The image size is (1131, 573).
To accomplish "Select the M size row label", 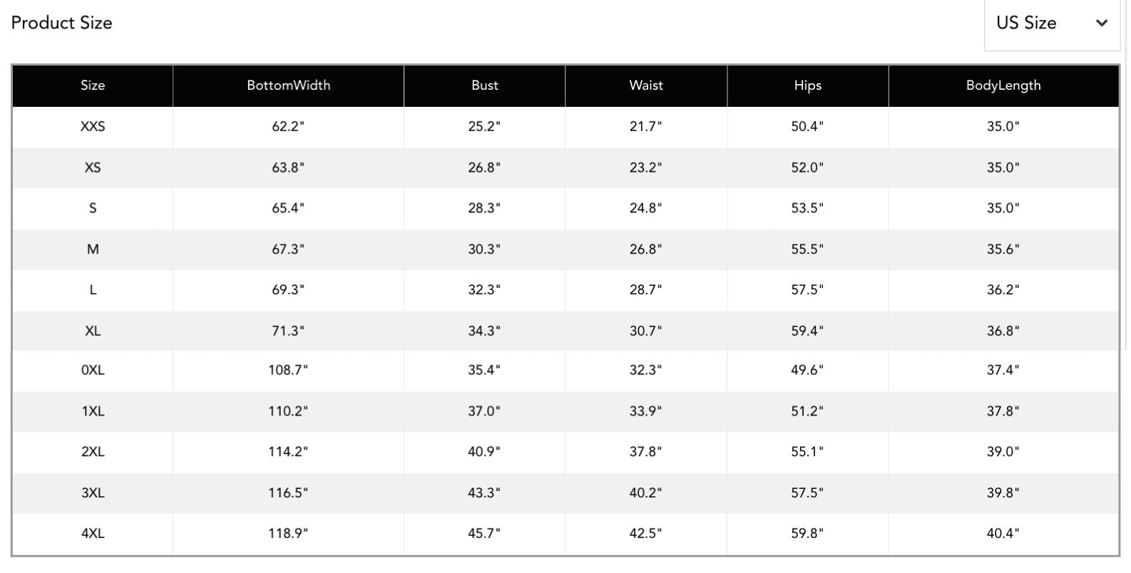I will (x=93, y=249).
